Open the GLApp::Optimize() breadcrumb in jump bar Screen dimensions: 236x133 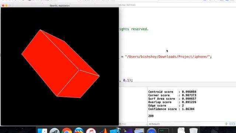pyautogui.click(x=127, y=5)
